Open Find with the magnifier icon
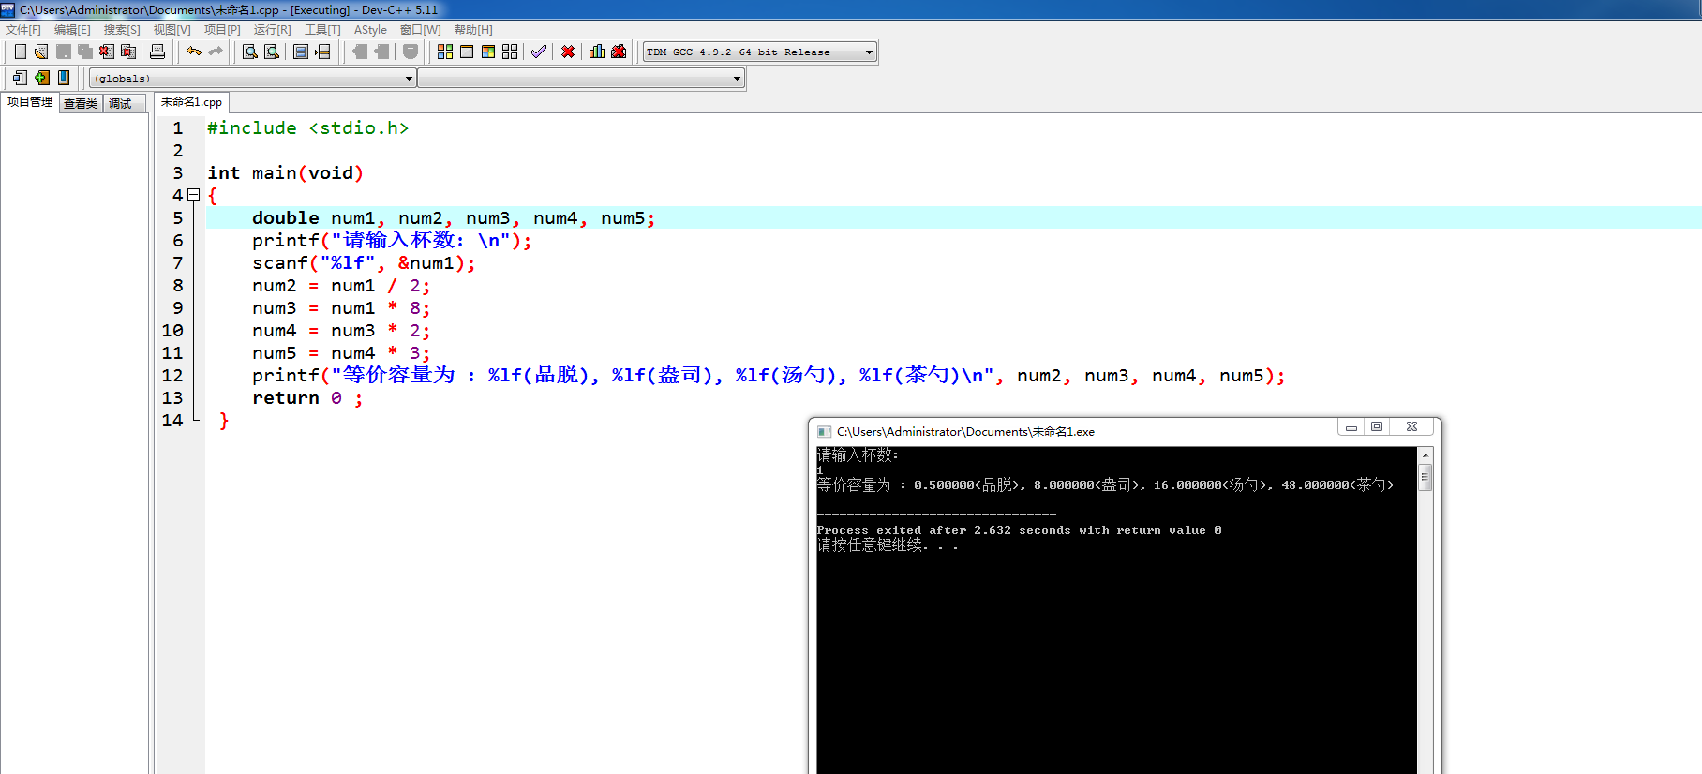 tap(250, 52)
